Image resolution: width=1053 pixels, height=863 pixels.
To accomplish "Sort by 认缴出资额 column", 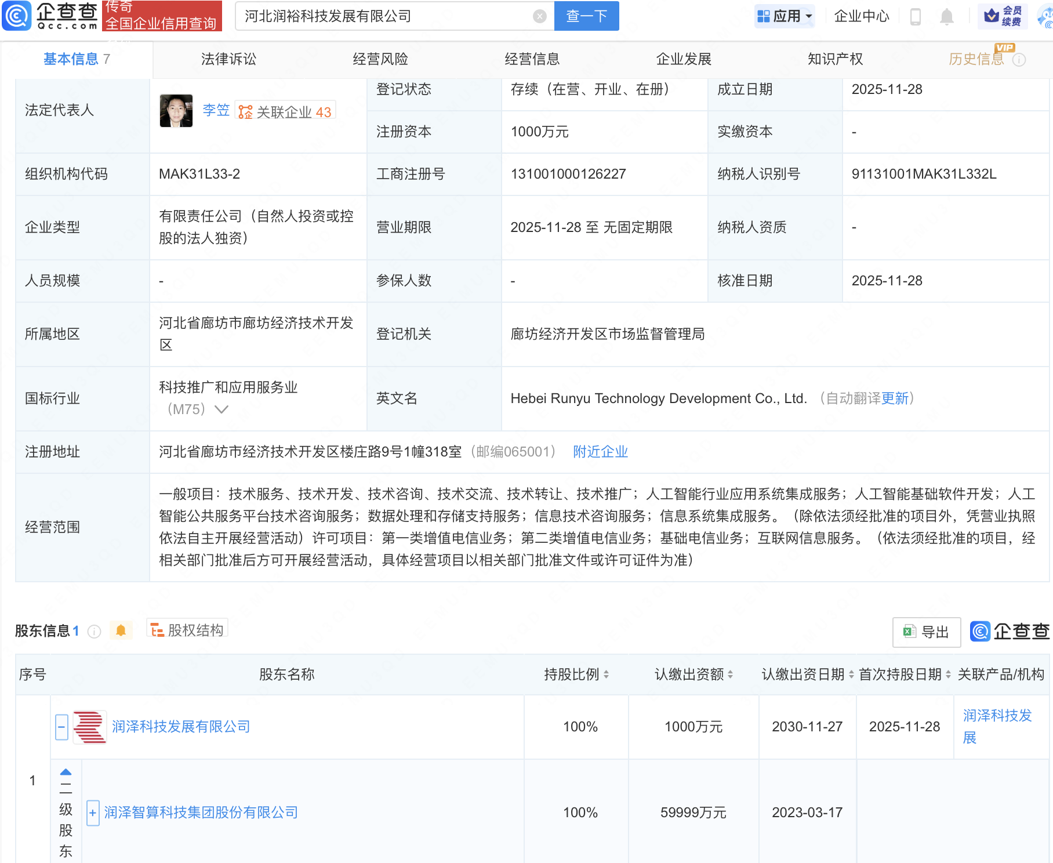I will pos(730,675).
